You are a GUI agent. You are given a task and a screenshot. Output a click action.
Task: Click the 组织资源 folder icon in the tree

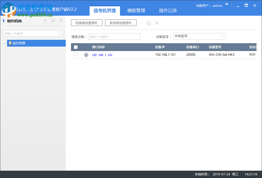(x=10, y=43)
